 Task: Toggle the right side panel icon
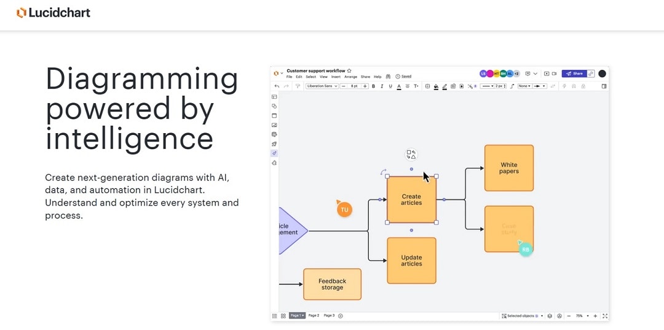point(604,86)
